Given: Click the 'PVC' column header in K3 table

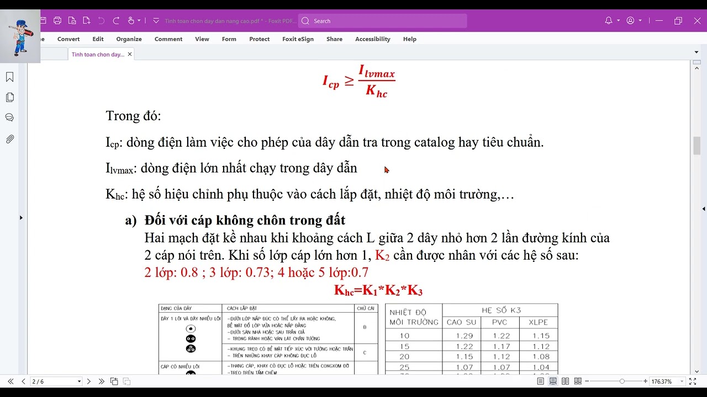Looking at the screenshot, I should coord(500,322).
